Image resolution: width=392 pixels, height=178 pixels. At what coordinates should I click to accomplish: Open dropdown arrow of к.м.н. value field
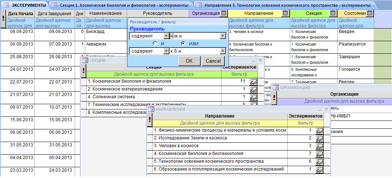223,36
